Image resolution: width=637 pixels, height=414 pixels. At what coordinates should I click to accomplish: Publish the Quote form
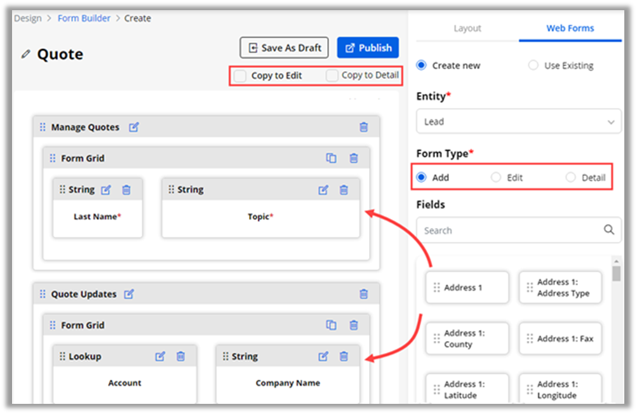click(x=368, y=48)
